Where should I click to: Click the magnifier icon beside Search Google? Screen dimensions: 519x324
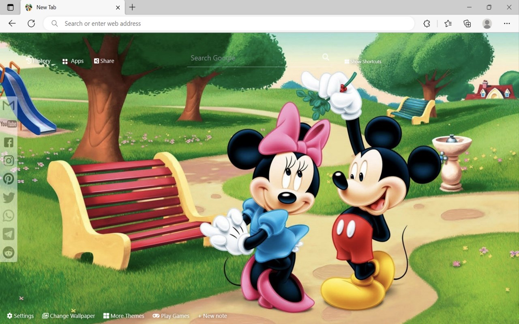(x=326, y=57)
